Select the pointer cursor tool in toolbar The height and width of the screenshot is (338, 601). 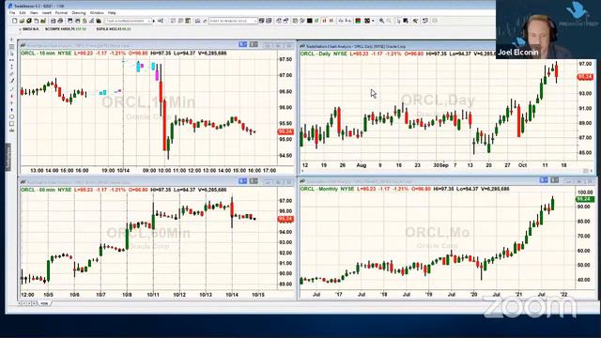398,21
